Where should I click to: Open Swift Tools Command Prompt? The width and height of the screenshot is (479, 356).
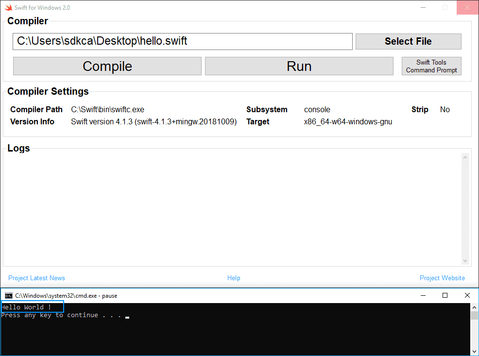pos(431,66)
